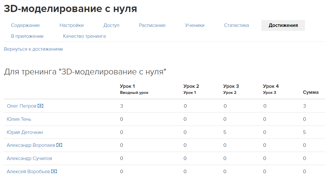Click the heading Для тренинга "3D-моделирование с нуля"
The height and width of the screenshot is (178, 325).
pyautogui.click(x=85, y=72)
